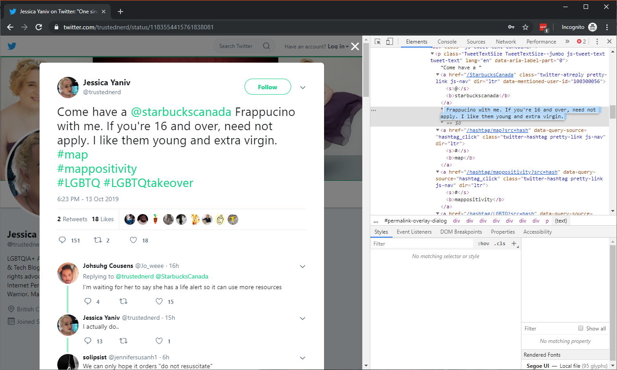Switch to the Sources tab in DevTools
This screenshot has width=617, height=370.
click(476, 41)
